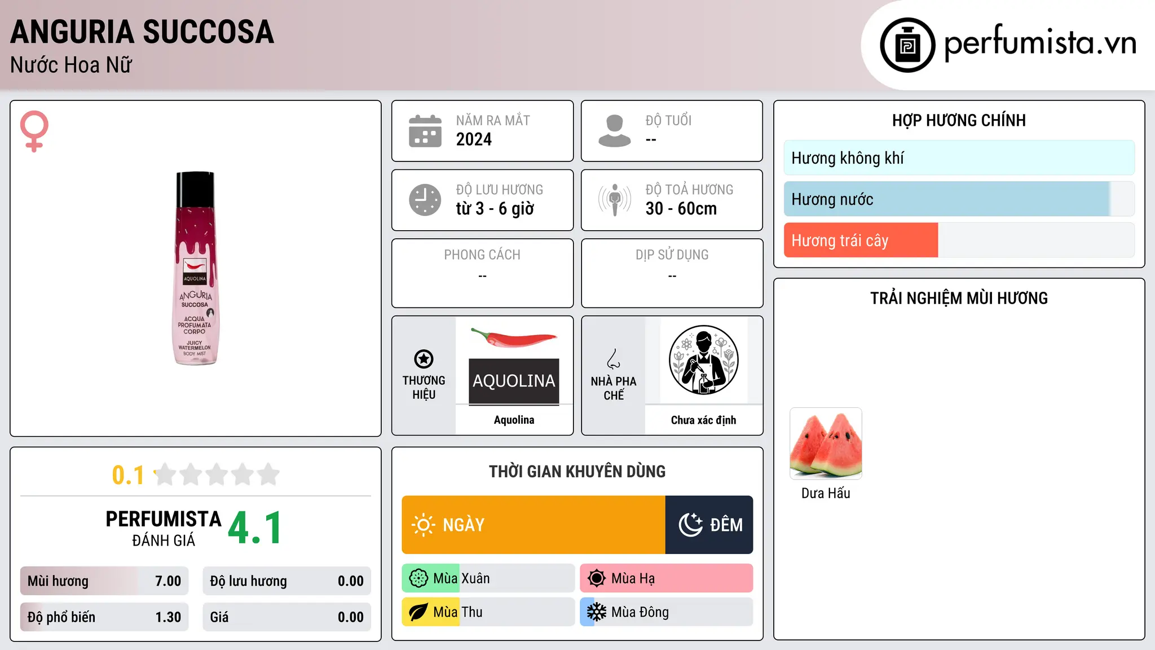Click the Năm ra mắt label
This screenshot has width=1155, height=650.
coord(493,120)
